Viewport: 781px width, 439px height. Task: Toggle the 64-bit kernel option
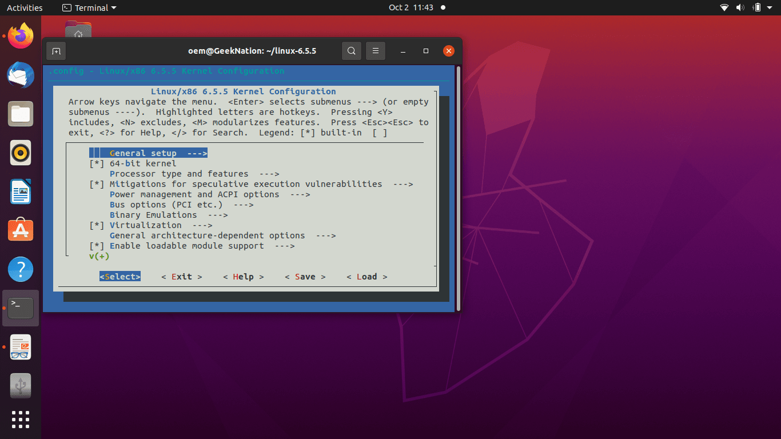[x=133, y=163]
